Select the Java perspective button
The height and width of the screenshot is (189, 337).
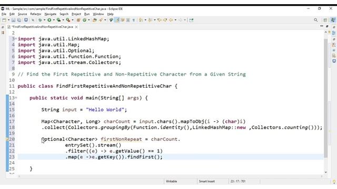pyautogui.click(x=333, y=20)
